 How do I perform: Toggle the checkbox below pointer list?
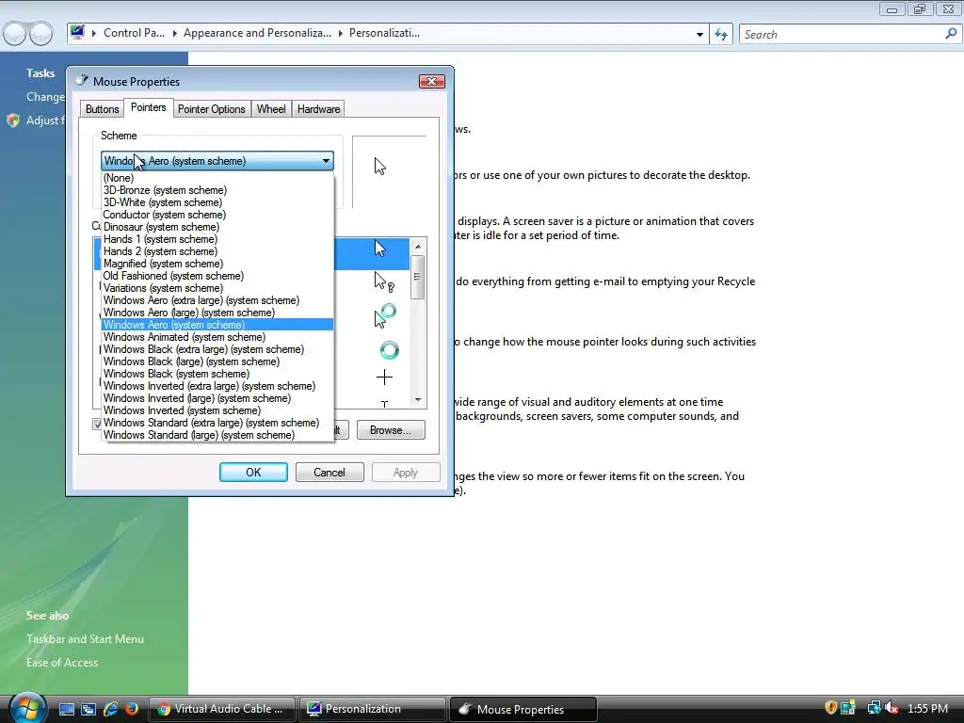(97, 424)
